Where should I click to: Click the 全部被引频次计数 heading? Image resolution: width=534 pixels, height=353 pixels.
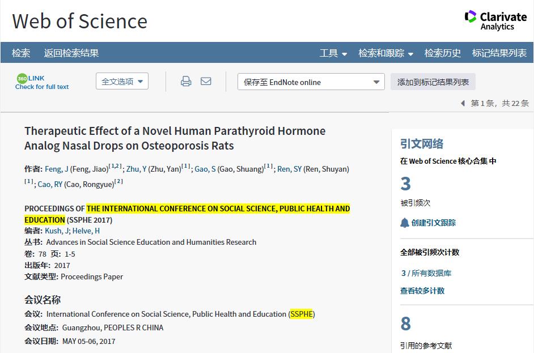coord(430,252)
